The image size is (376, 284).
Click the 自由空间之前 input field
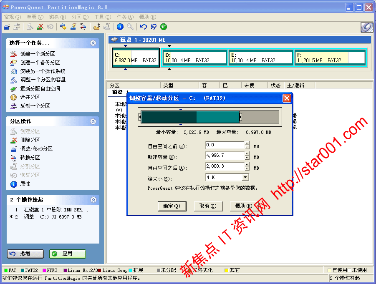[225, 145]
